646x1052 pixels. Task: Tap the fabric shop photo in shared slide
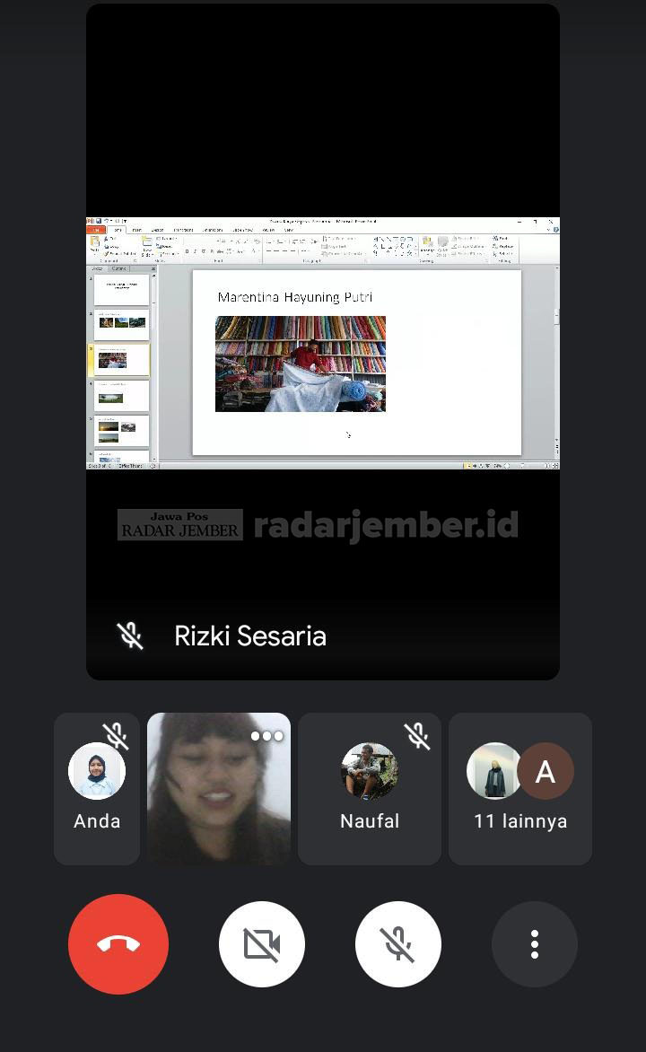pos(301,364)
